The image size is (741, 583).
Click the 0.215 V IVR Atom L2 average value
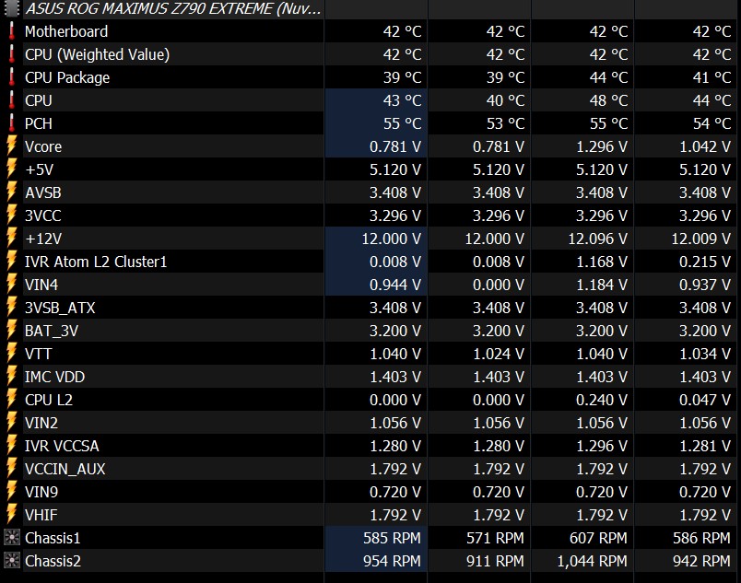tap(705, 262)
